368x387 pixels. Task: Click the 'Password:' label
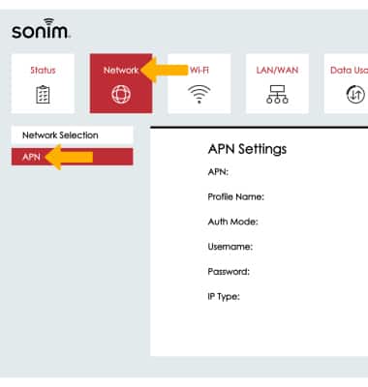pyautogui.click(x=229, y=272)
